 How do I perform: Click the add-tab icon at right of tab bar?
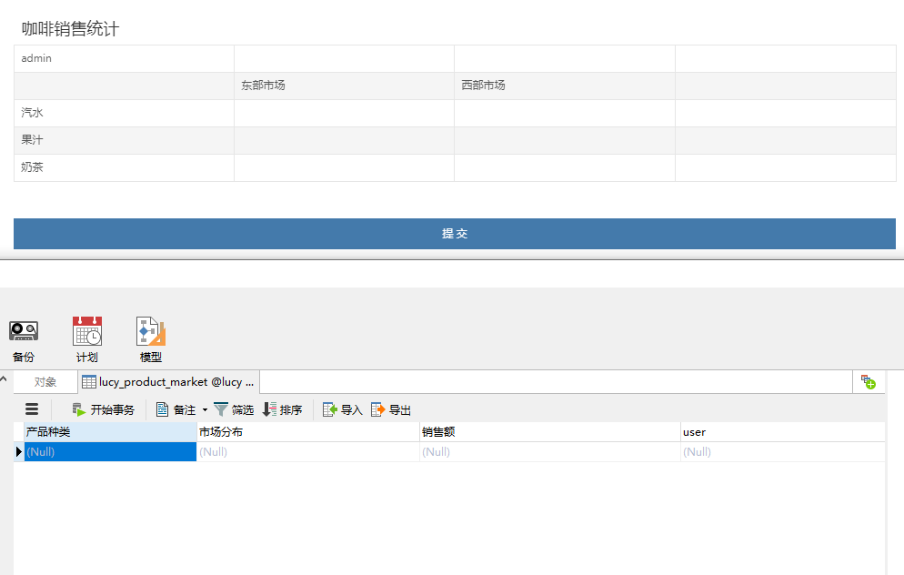tap(869, 382)
